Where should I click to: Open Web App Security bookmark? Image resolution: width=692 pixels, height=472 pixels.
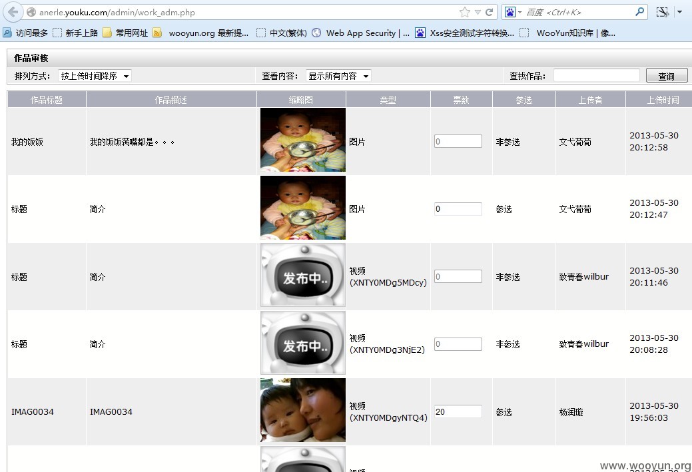tap(360, 33)
